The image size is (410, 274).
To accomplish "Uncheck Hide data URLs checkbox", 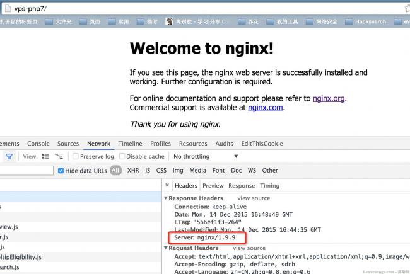I will click(x=61, y=171).
